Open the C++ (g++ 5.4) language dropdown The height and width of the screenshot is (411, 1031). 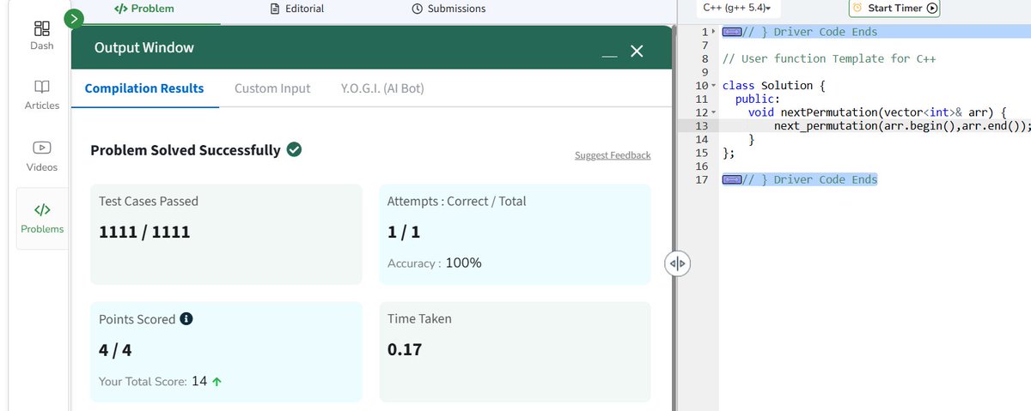[x=736, y=8]
